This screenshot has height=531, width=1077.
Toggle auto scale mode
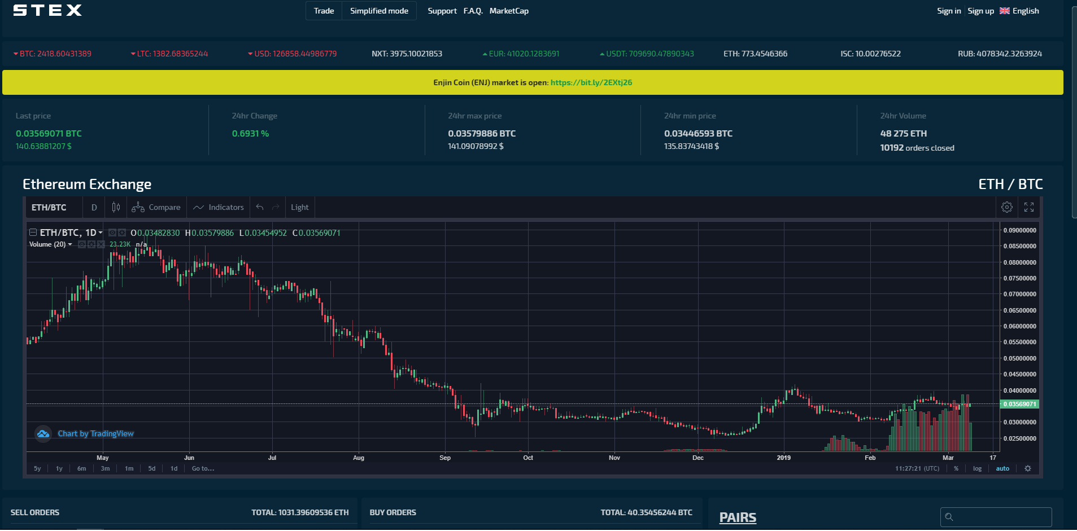(1002, 468)
